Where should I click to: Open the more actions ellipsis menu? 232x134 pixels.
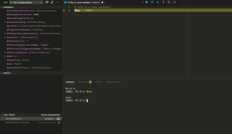point(58,2)
